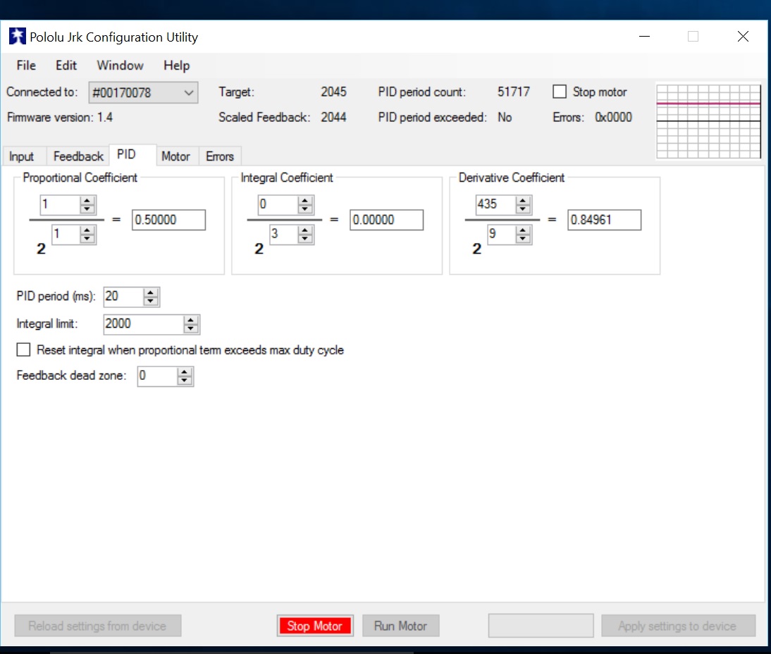Decrement Derivative Coefficient numerator 435 down arrow
The image size is (771, 654).
coord(523,209)
